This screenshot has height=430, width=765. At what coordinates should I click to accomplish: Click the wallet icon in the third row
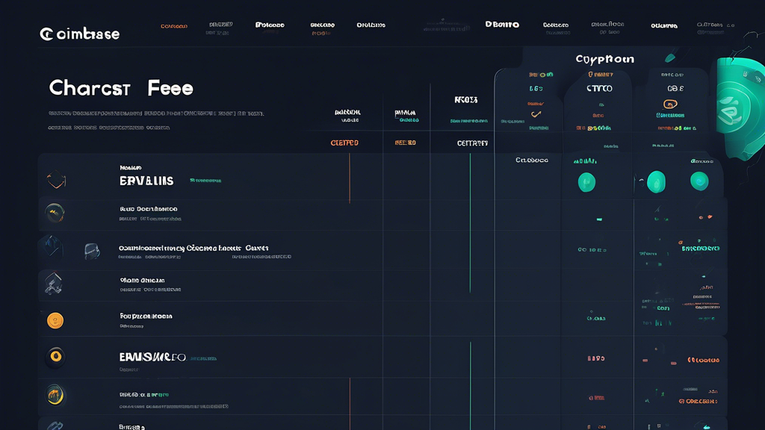pyautogui.click(x=92, y=250)
